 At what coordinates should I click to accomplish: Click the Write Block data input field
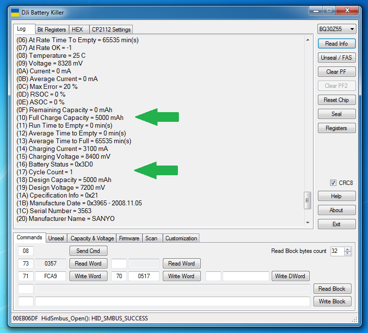(x=173, y=301)
